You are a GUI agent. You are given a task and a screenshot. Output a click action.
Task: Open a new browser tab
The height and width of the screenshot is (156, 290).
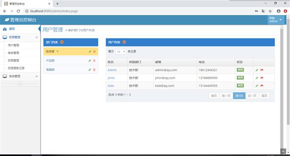[57, 3]
